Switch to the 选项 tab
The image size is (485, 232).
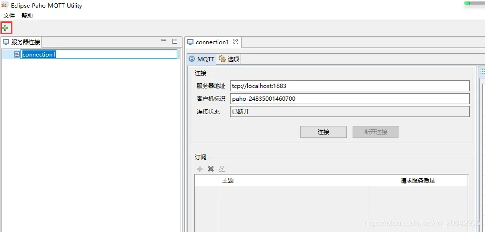[x=229, y=59]
